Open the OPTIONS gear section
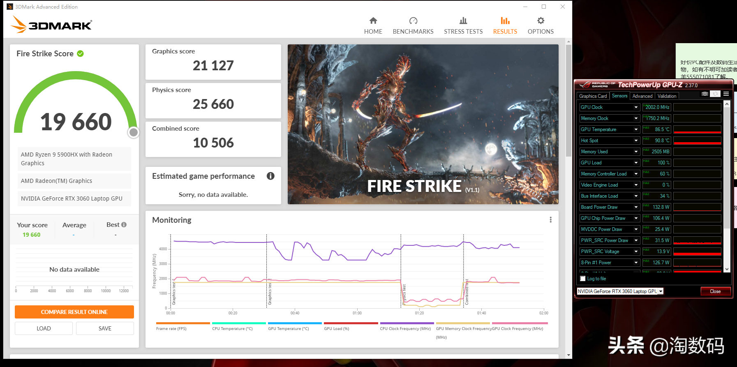Viewport: 737px width, 367px height. [541, 25]
